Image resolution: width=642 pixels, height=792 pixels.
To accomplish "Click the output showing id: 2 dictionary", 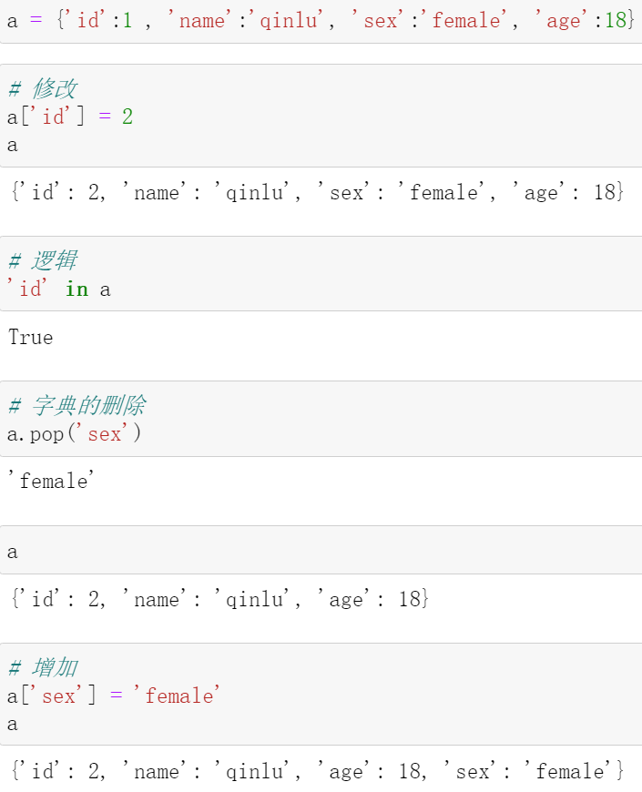I will click(x=318, y=192).
